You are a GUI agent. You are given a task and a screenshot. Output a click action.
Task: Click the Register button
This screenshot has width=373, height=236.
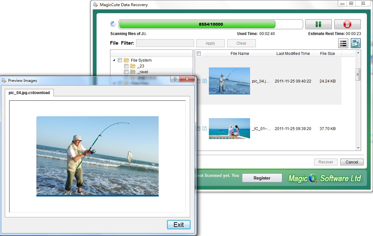pos(262,178)
